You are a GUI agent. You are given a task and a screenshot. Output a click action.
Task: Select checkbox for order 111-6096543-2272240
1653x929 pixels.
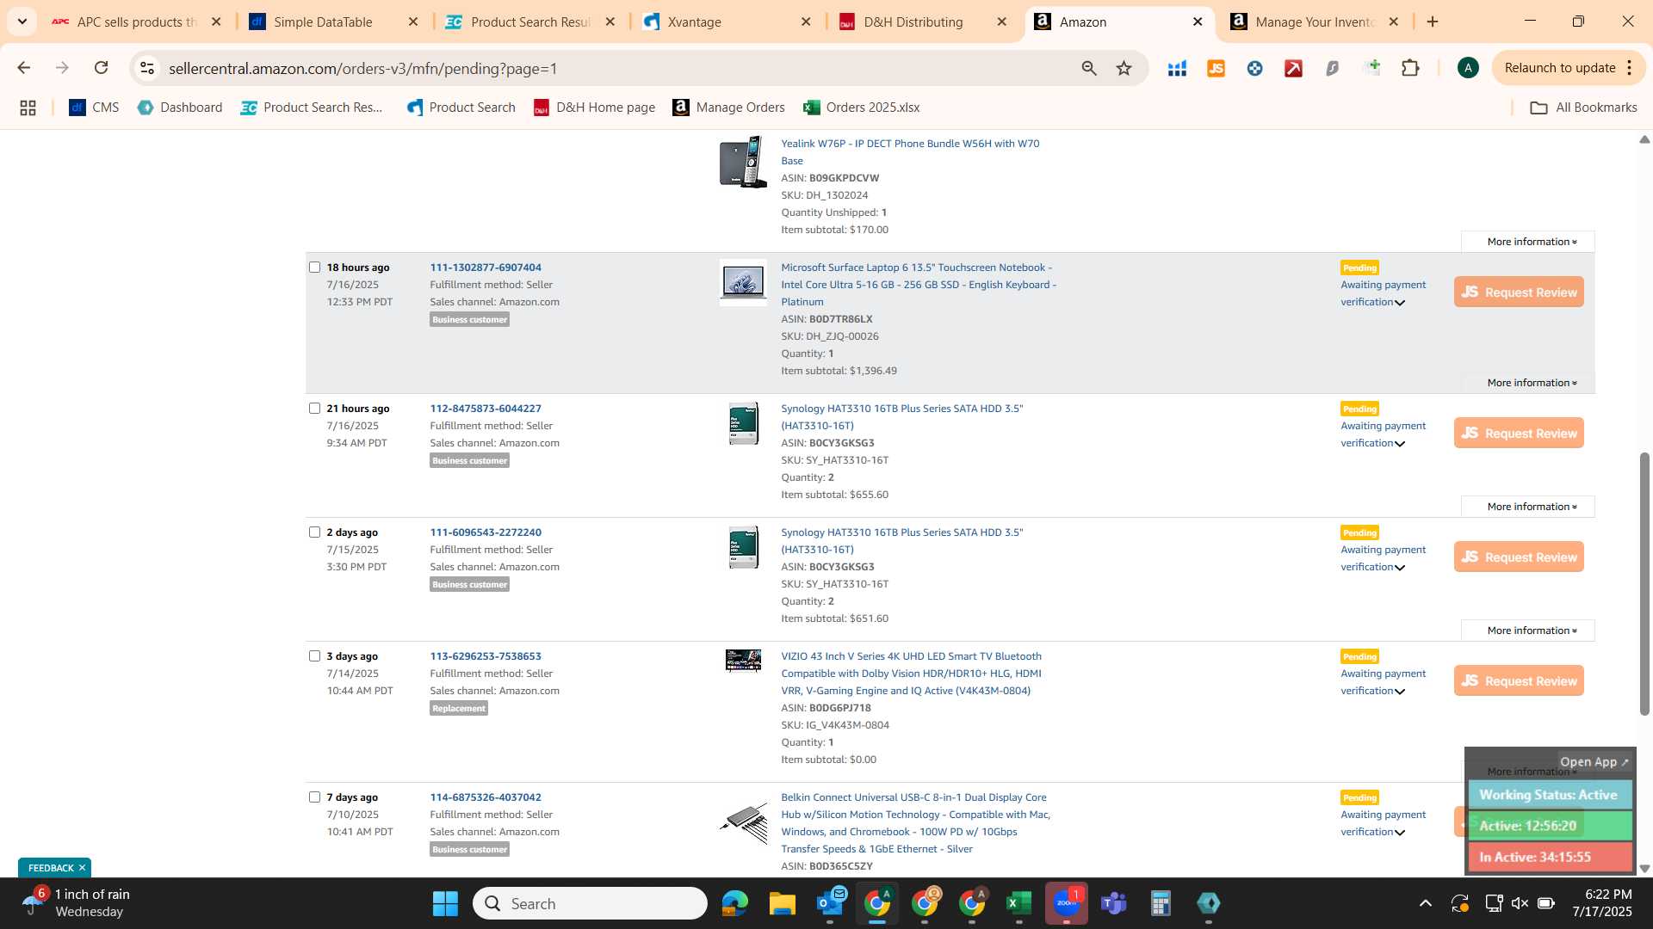[x=314, y=532]
